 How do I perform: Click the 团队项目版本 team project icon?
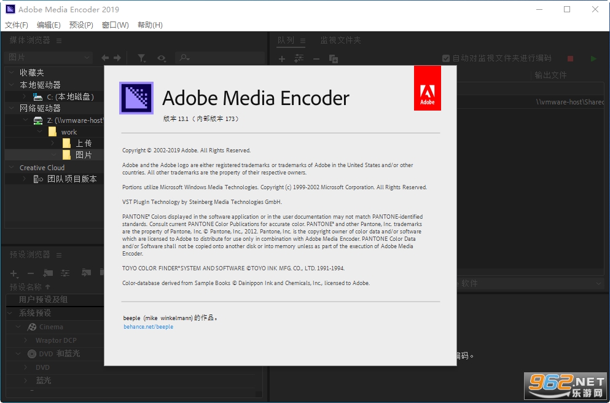click(x=38, y=179)
